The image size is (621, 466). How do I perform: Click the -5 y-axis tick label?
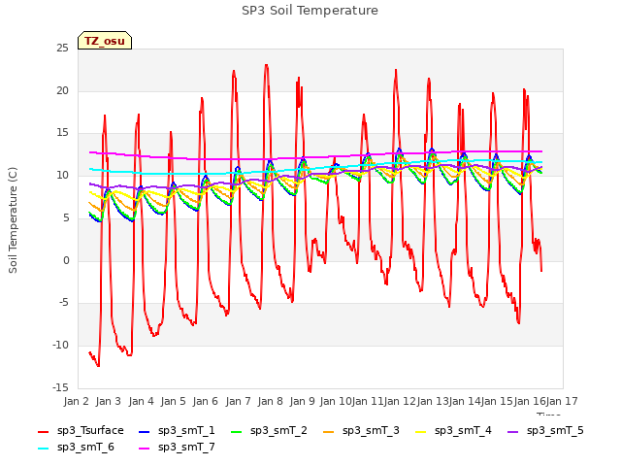coord(63,303)
